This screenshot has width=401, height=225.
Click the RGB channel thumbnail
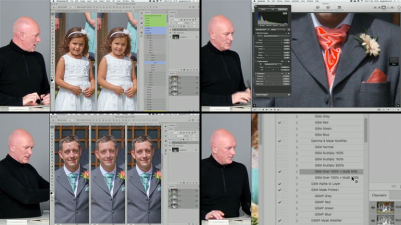tap(385, 207)
